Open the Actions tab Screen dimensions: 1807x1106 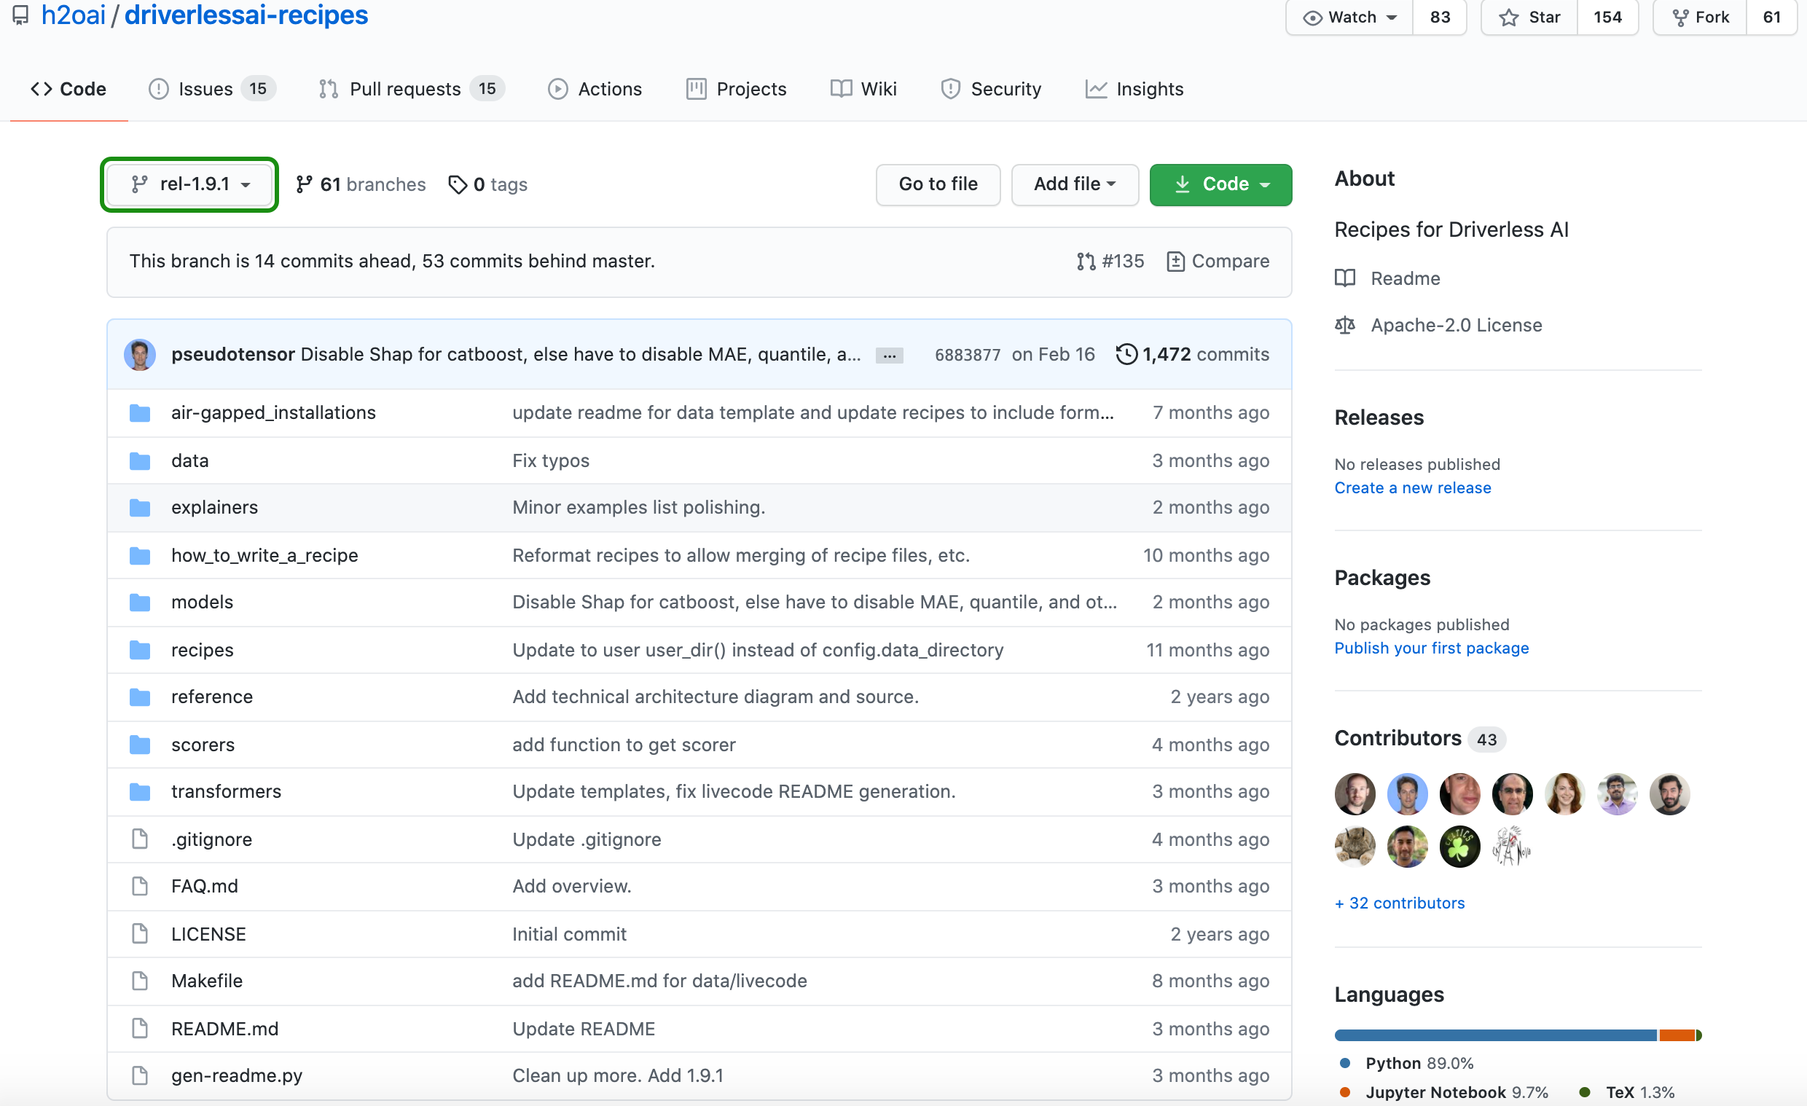tap(595, 89)
